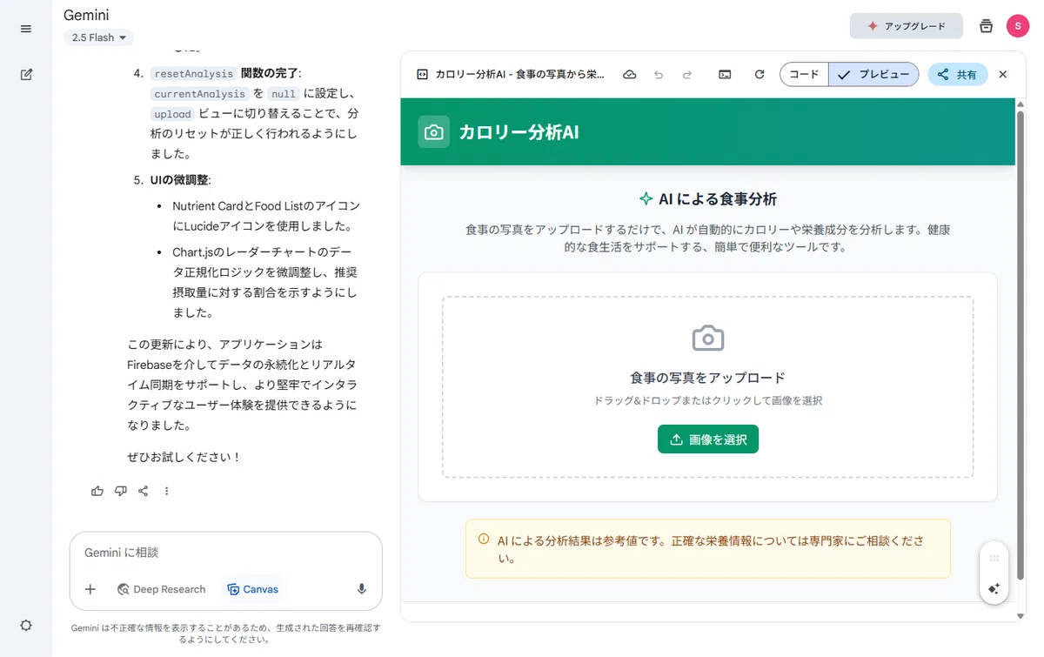
Task: Undo using the canvas undo arrow
Action: (x=659, y=75)
